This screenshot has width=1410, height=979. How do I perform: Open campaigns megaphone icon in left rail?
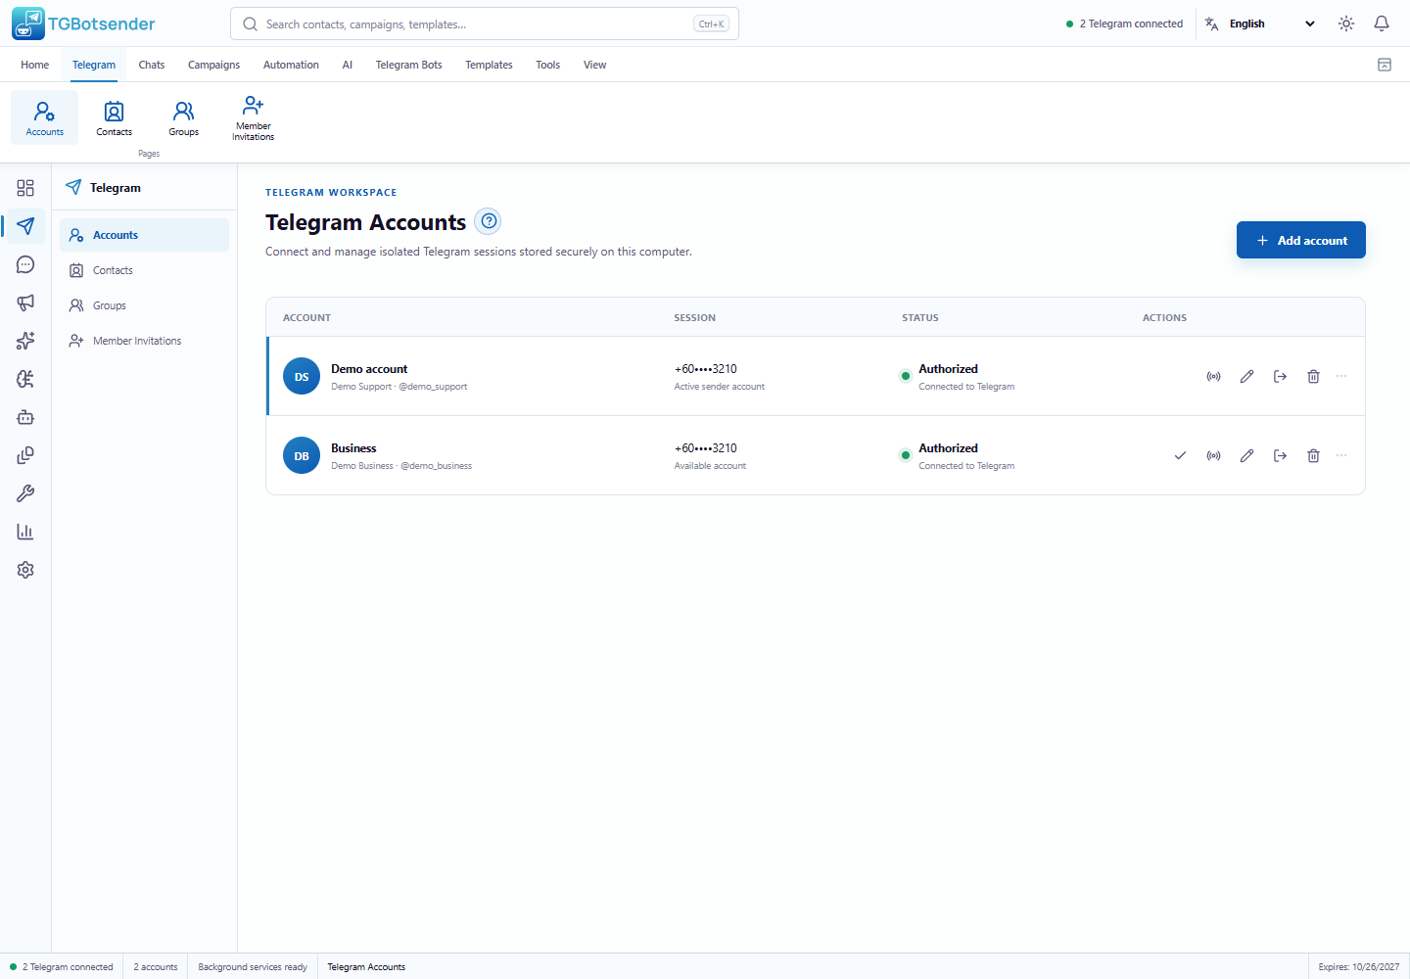(x=25, y=303)
